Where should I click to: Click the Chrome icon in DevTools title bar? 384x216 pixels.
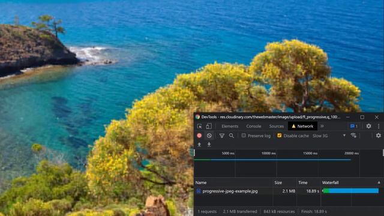(x=197, y=117)
